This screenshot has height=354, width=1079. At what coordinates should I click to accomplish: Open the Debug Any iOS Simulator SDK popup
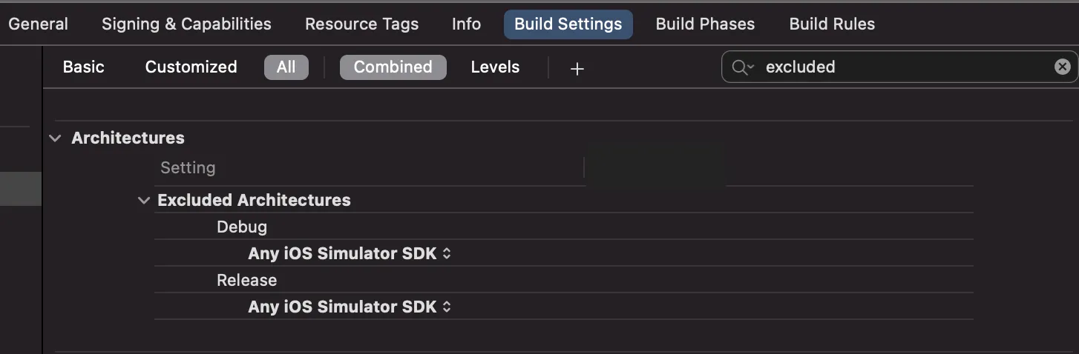click(x=350, y=253)
